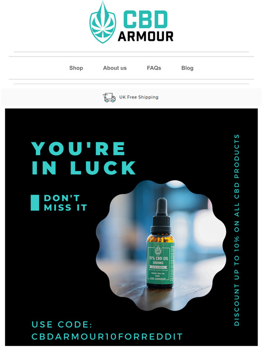Open the About us page
Screen dimensions: 262x350
pyautogui.click(x=115, y=68)
